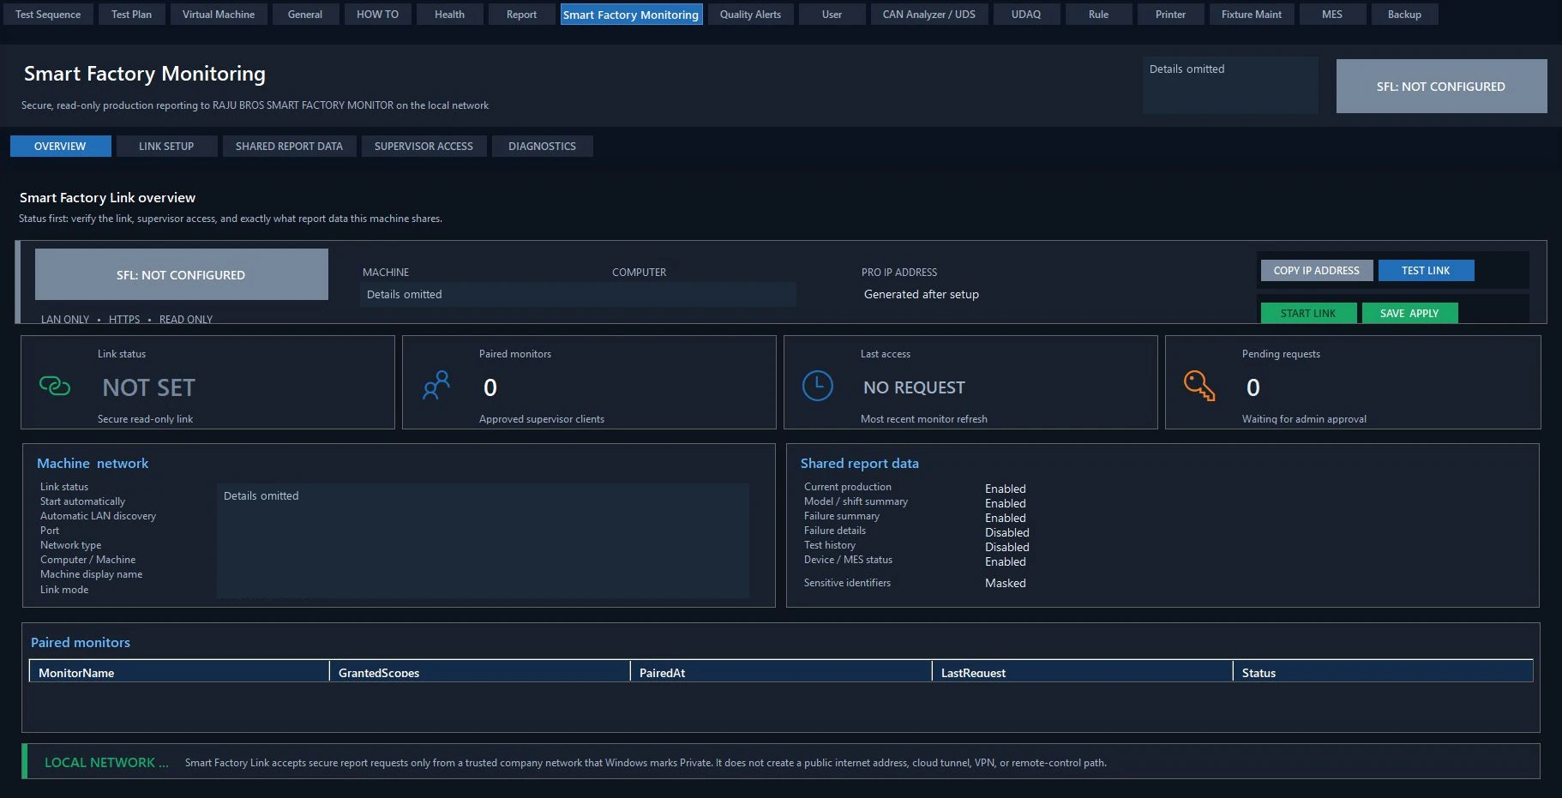Select the OVERVIEW sub-tab
The height and width of the screenshot is (798, 1562).
[x=60, y=147]
